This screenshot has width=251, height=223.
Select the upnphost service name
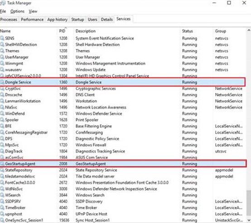click(14, 214)
